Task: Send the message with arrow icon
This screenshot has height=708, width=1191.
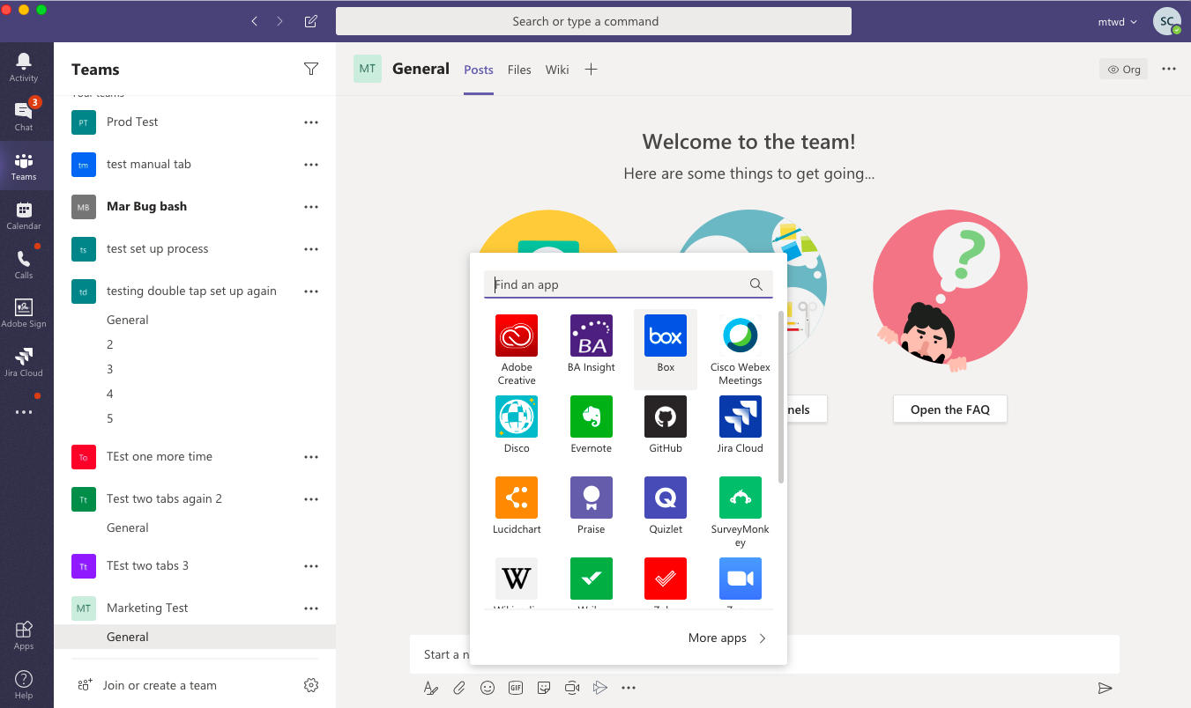Action: [x=1105, y=688]
